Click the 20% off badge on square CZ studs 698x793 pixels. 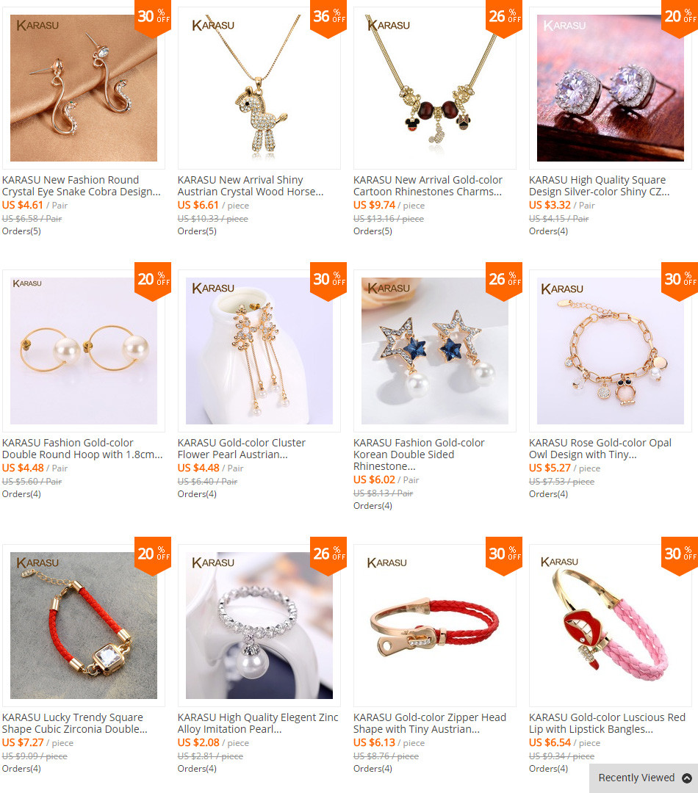point(680,18)
